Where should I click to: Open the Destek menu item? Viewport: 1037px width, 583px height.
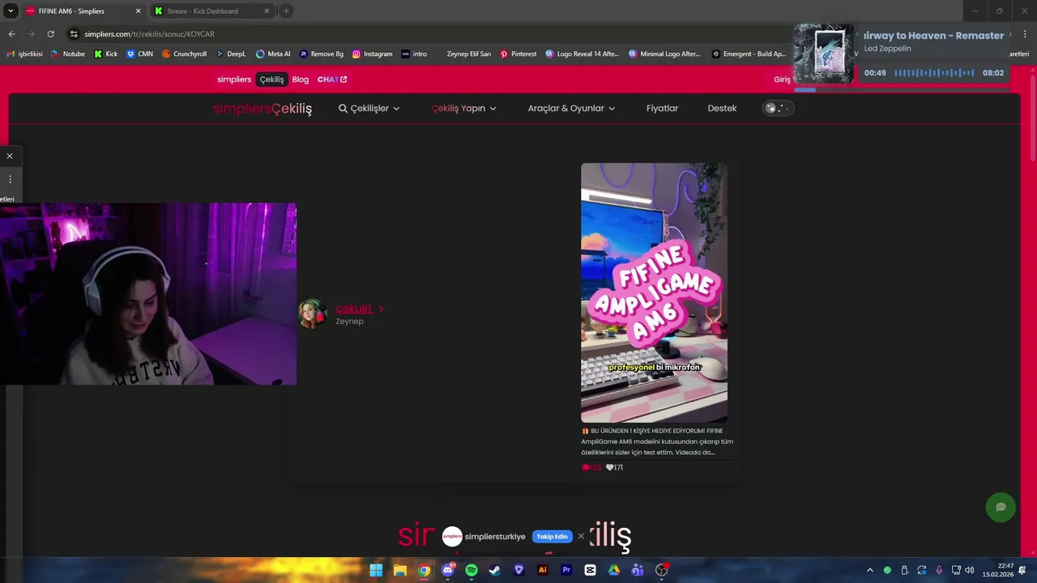point(722,108)
